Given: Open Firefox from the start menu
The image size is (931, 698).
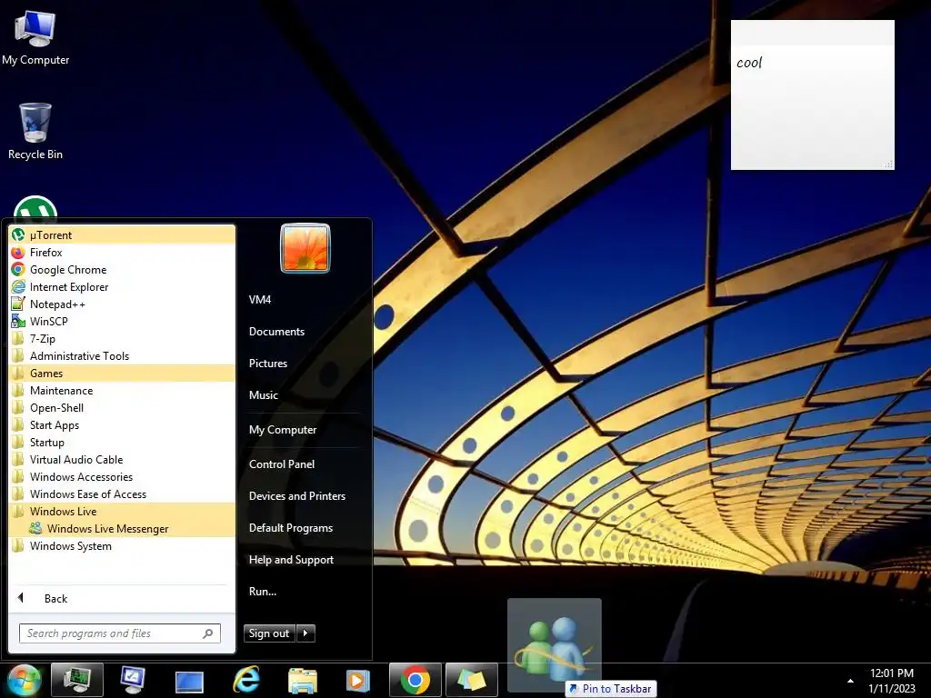Looking at the screenshot, I should pyautogui.click(x=123, y=253).
